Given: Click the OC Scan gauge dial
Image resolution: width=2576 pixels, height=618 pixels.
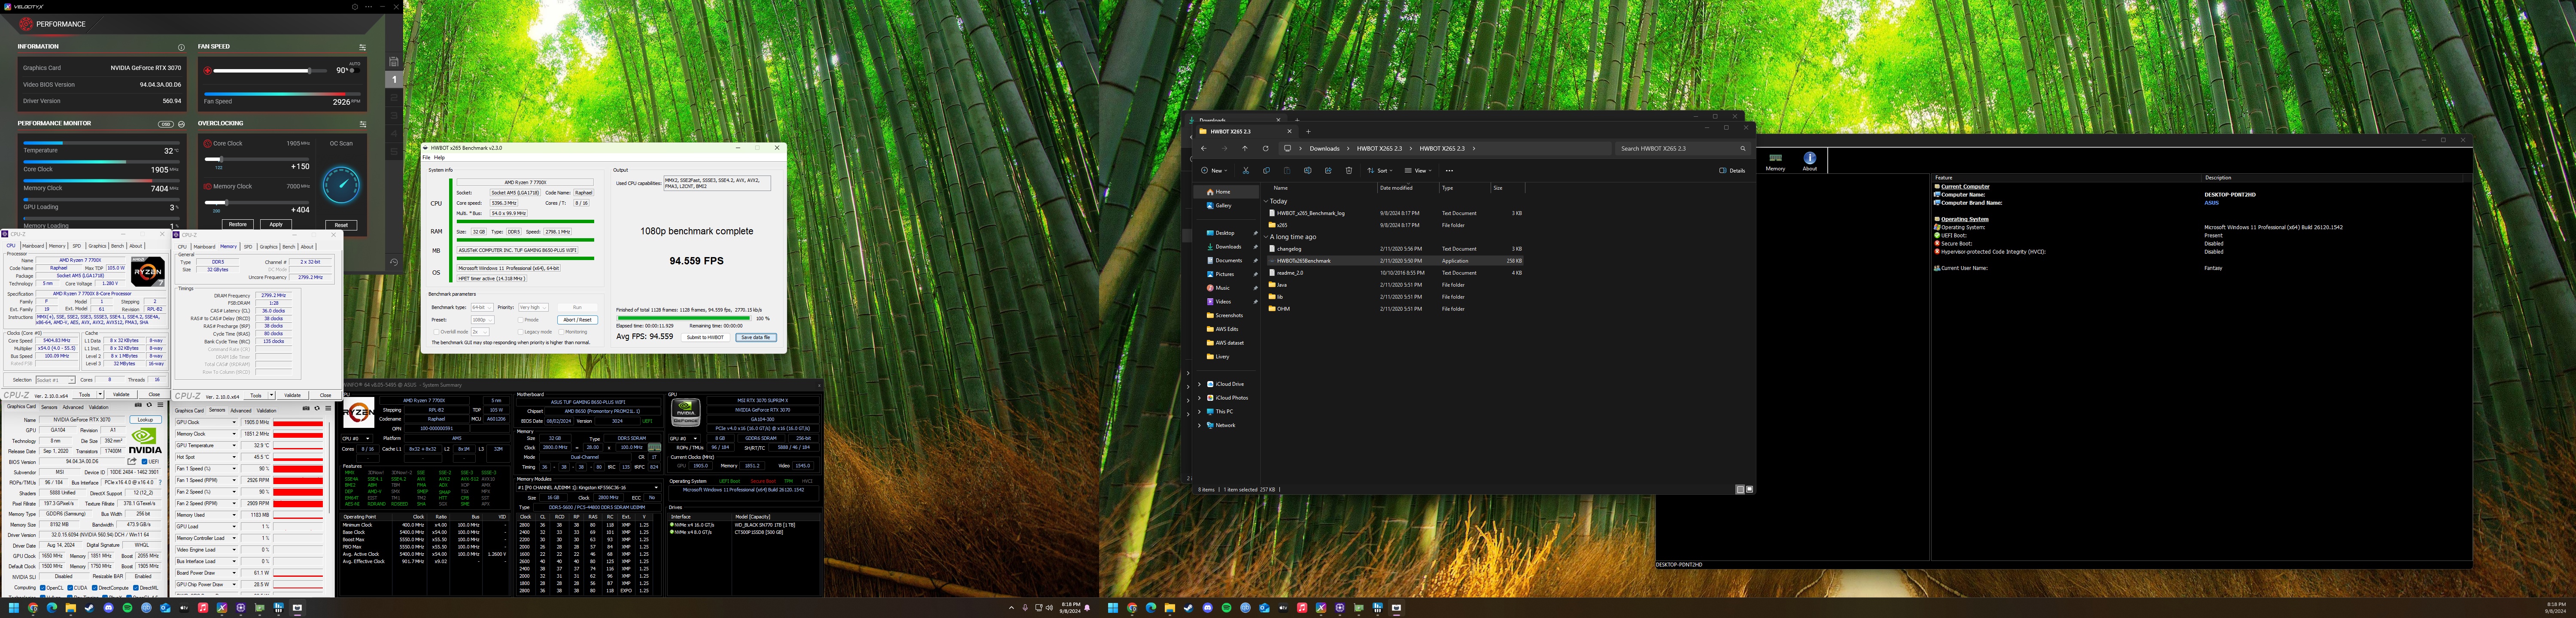Looking at the screenshot, I should (x=341, y=184).
